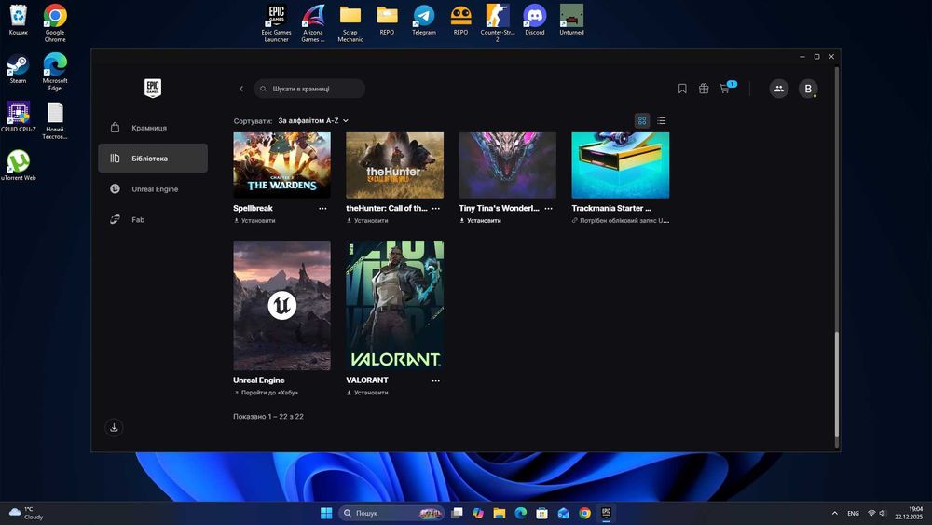Open Spellbreak's three-dot options menu
This screenshot has height=525, width=932.
[322, 209]
